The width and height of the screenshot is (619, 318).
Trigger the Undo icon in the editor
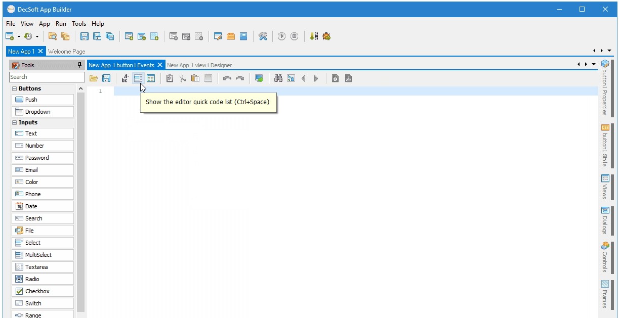227,78
